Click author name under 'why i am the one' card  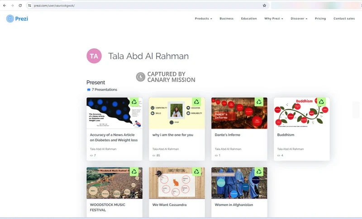coord(166,149)
